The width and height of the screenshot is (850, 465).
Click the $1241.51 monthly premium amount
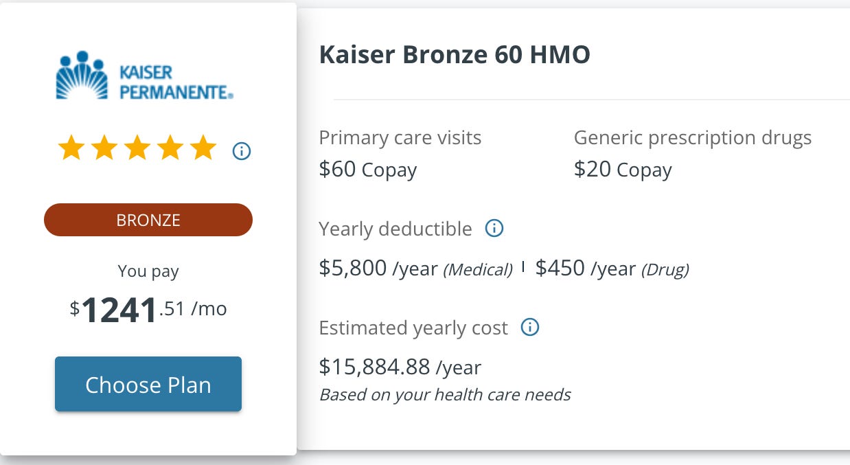[148, 310]
